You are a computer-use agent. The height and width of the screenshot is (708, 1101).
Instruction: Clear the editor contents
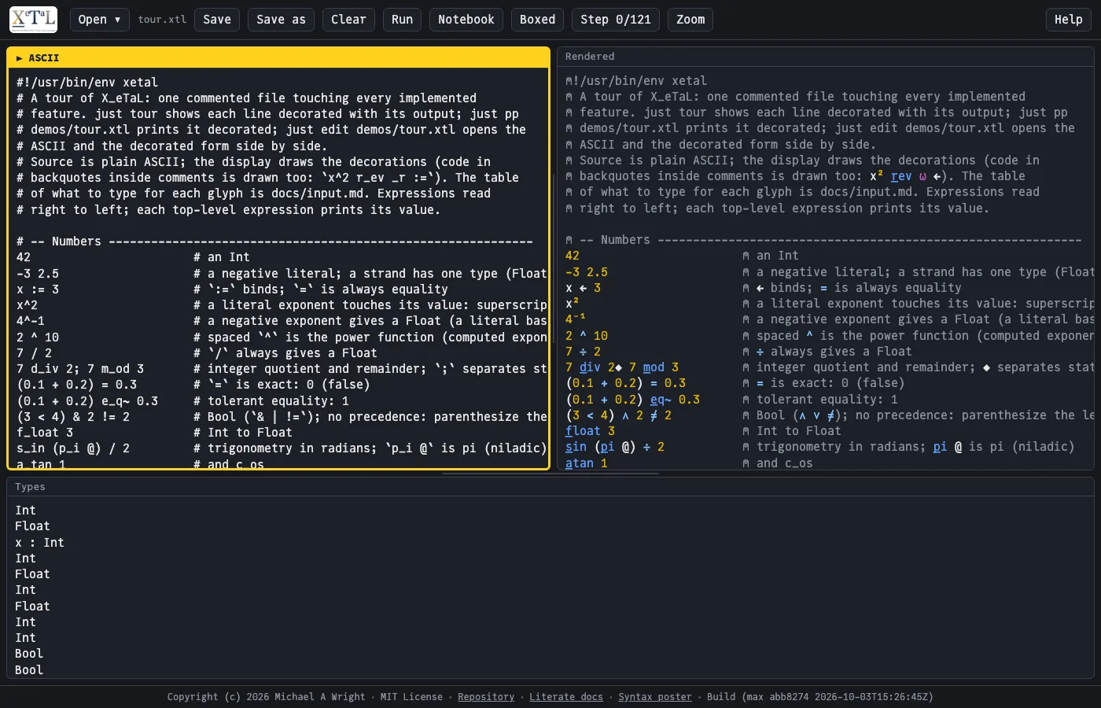click(x=348, y=20)
